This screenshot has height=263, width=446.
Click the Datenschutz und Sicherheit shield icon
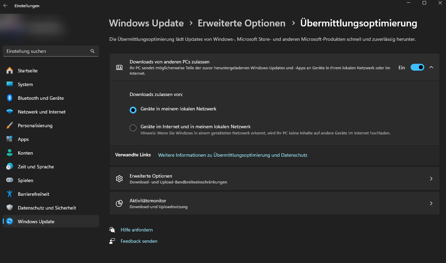(10, 208)
